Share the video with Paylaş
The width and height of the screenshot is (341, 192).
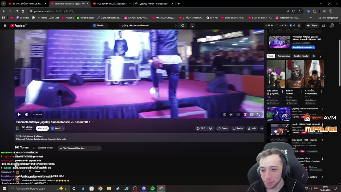click(x=222, y=128)
